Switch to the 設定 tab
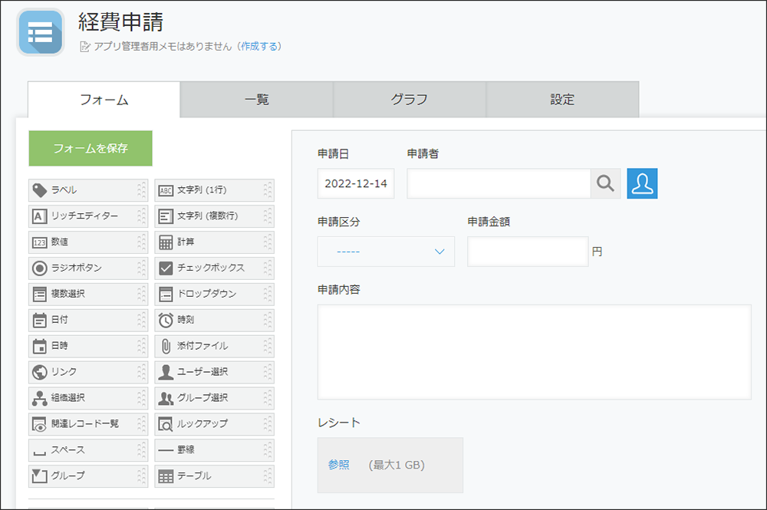Screen dimensions: 767x510 pyautogui.click(x=562, y=99)
